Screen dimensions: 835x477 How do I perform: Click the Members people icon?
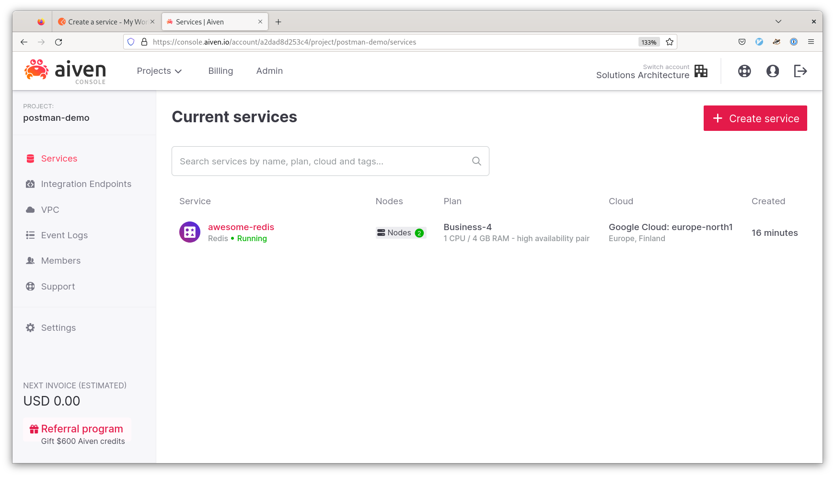point(30,261)
